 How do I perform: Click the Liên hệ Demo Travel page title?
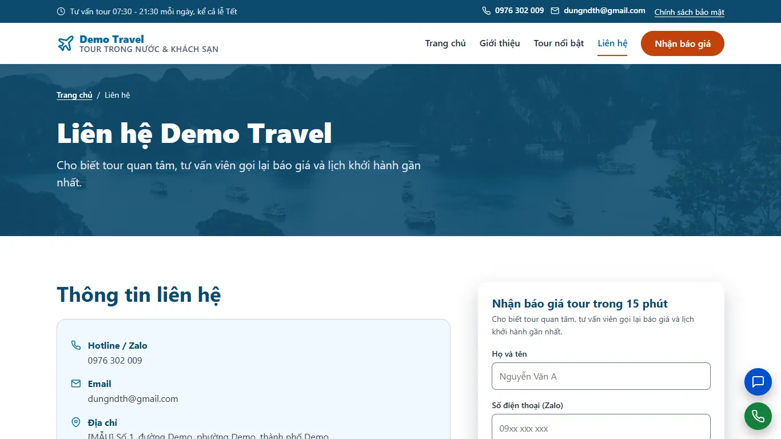[x=194, y=134]
